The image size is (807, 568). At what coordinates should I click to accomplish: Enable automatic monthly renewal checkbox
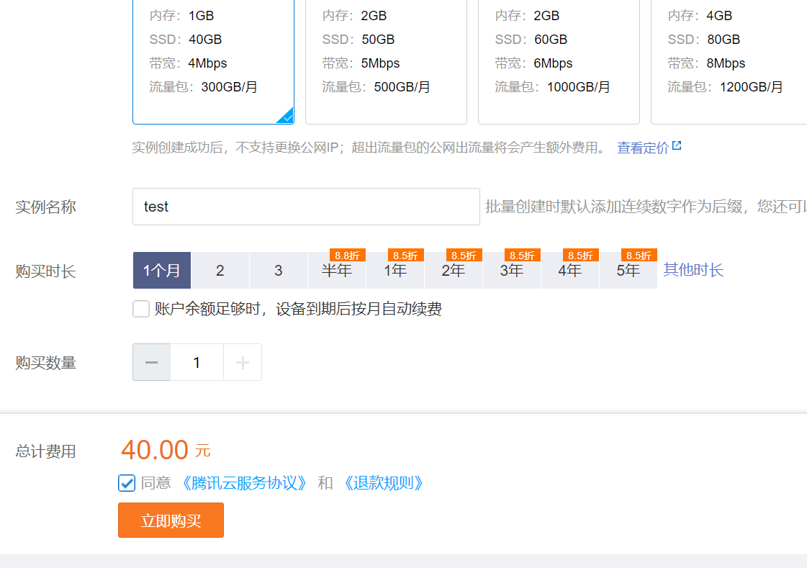[140, 308]
